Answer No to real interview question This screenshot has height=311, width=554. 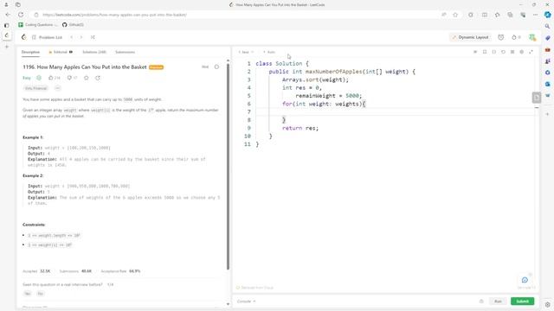[40, 294]
